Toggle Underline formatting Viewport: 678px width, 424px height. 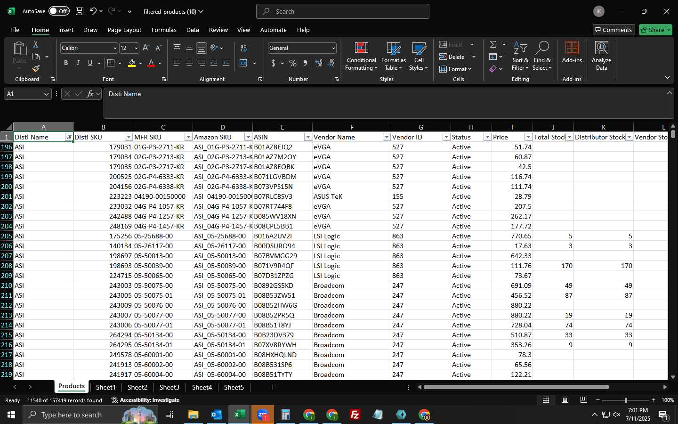coord(90,63)
